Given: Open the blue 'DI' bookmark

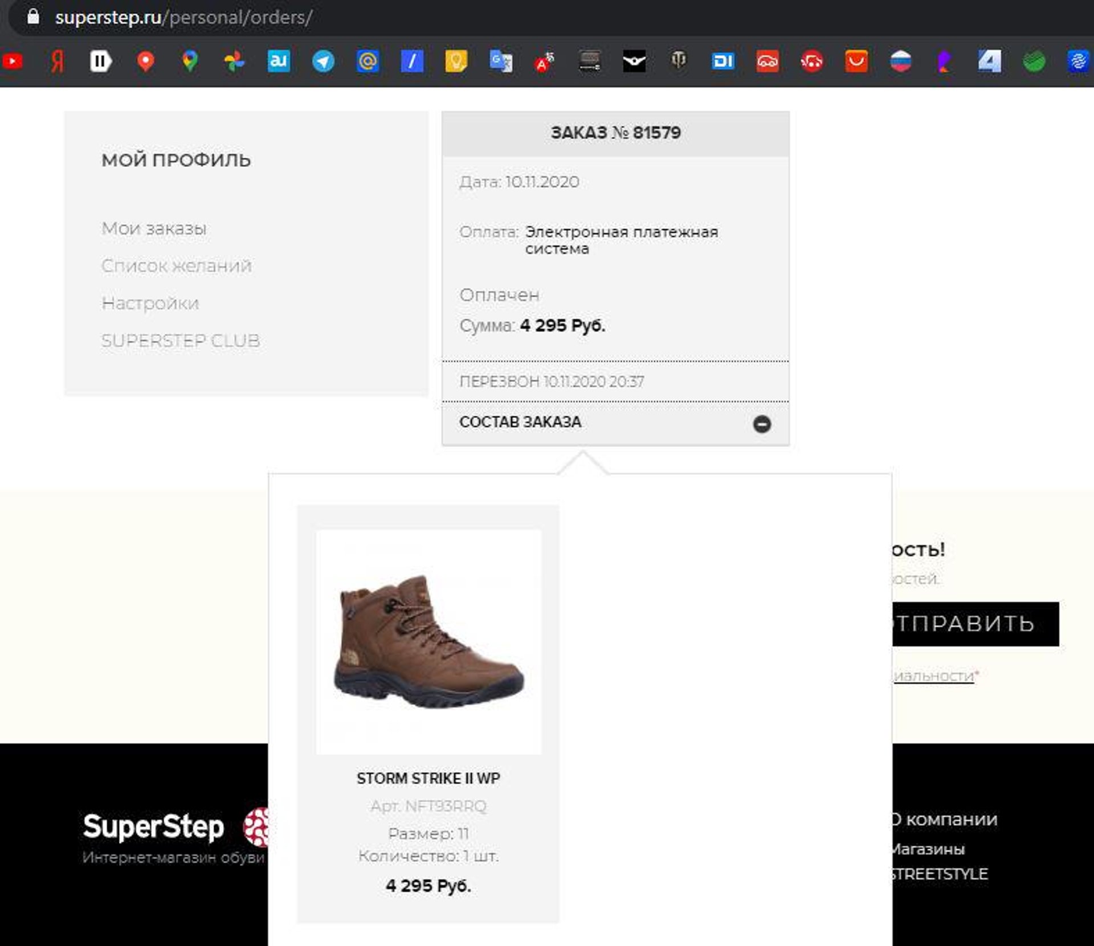Looking at the screenshot, I should click(723, 61).
